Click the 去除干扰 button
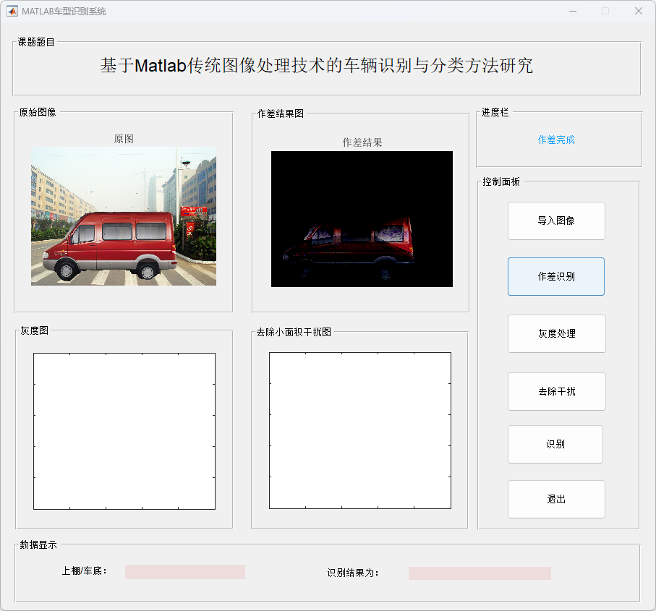 coord(556,391)
